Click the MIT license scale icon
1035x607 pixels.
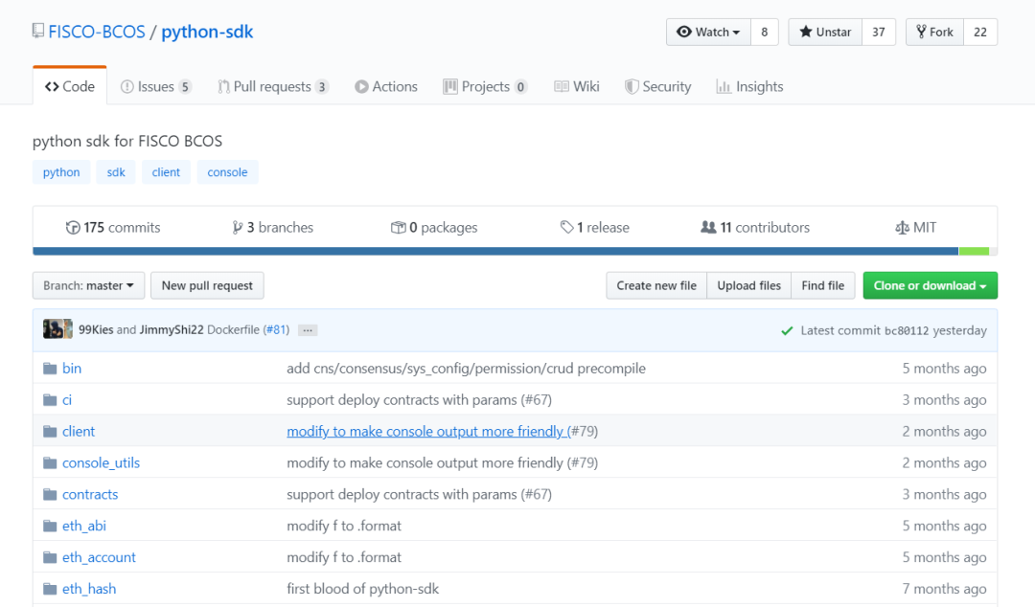click(x=902, y=228)
